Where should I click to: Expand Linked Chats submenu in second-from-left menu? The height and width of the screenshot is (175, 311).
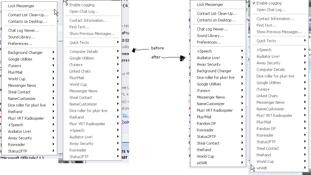(x=118, y=71)
